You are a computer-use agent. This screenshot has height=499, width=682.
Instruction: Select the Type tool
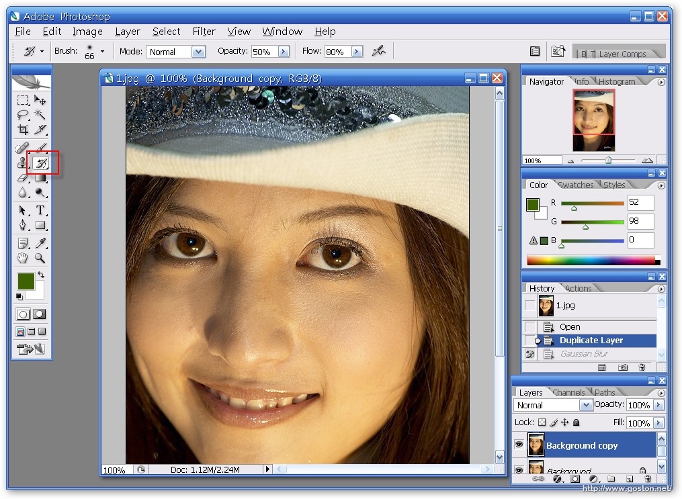tap(40, 210)
